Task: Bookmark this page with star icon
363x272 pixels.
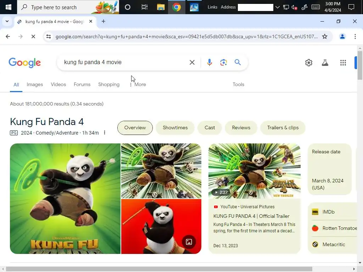Action: pos(325,36)
